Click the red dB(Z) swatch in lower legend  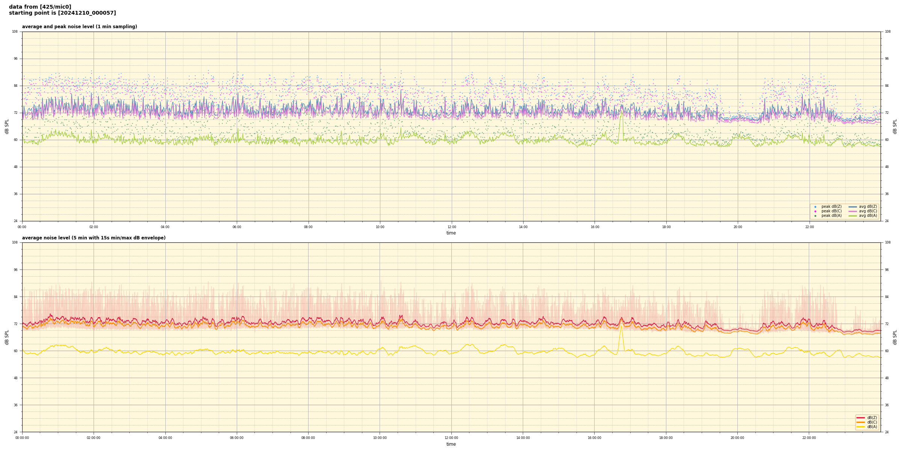click(860, 418)
